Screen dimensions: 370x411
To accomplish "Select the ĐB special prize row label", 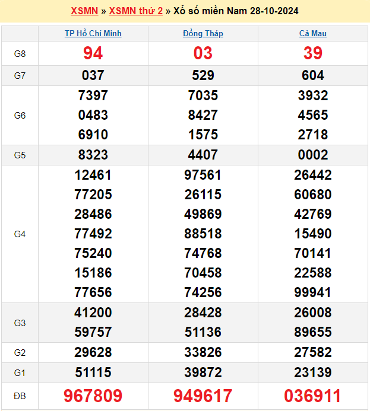I will click(x=20, y=396).
